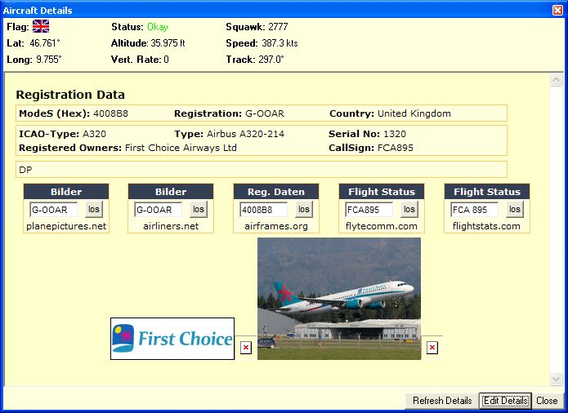Focus the FCA895 field for flytecomm.com

point(369,210)
